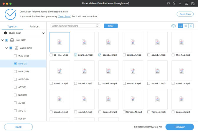Switch to thumbnail grid view

click(x=181, y=26)
